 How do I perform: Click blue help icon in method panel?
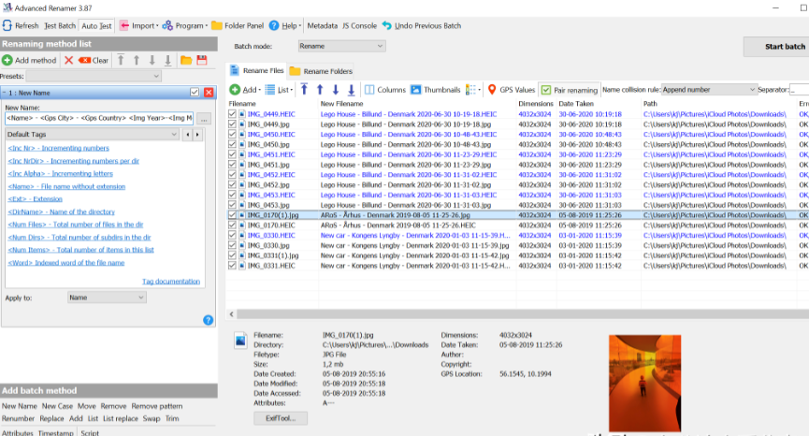click(x=208, y=320)
